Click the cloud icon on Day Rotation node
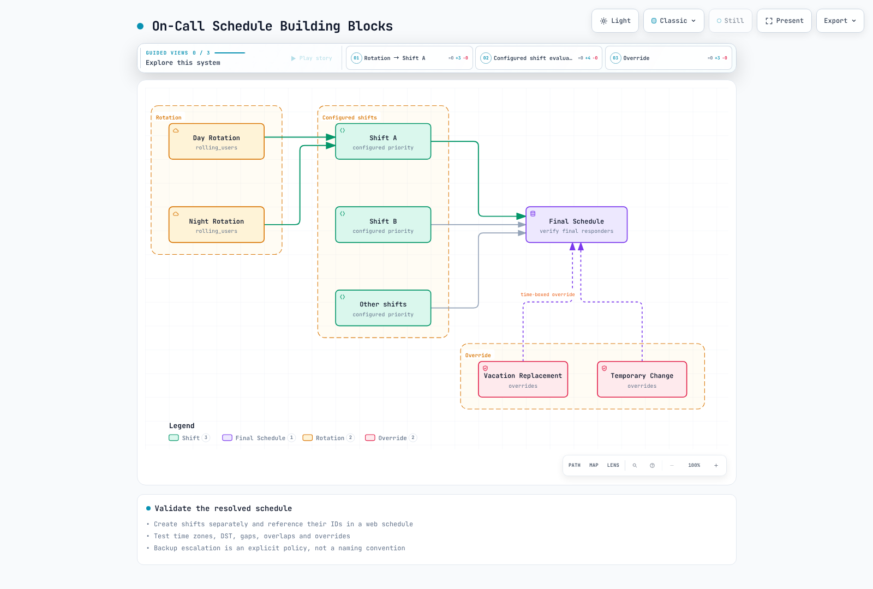 point(176,131)
